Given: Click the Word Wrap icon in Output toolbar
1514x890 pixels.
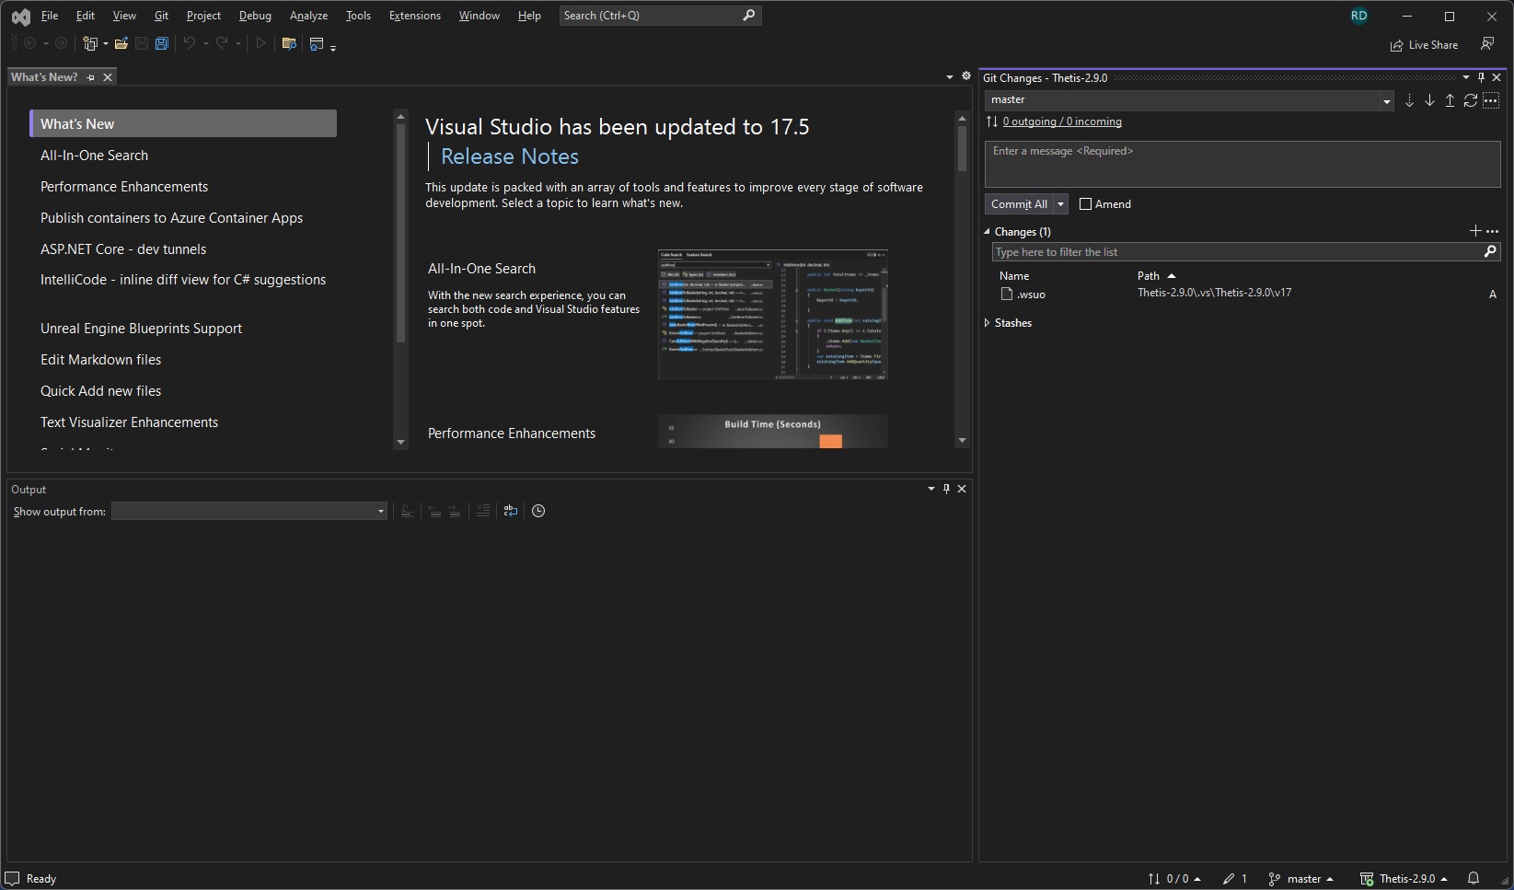Looking at the screenshot, I should [511, 511].
